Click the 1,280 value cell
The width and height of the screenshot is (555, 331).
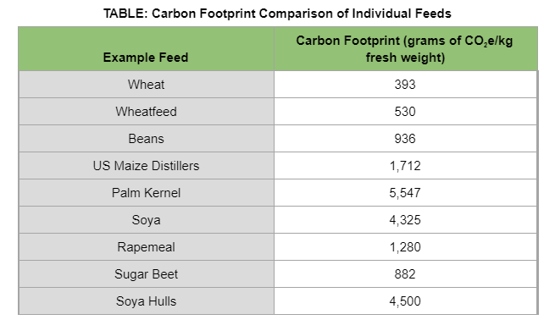[405, 247]
